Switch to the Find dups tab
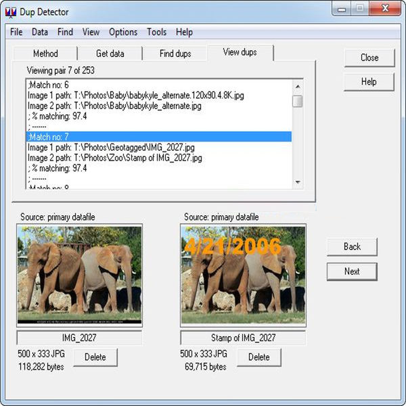Image resolution: width=406 pixels, height=406 pixels. [x=175, y=53]
